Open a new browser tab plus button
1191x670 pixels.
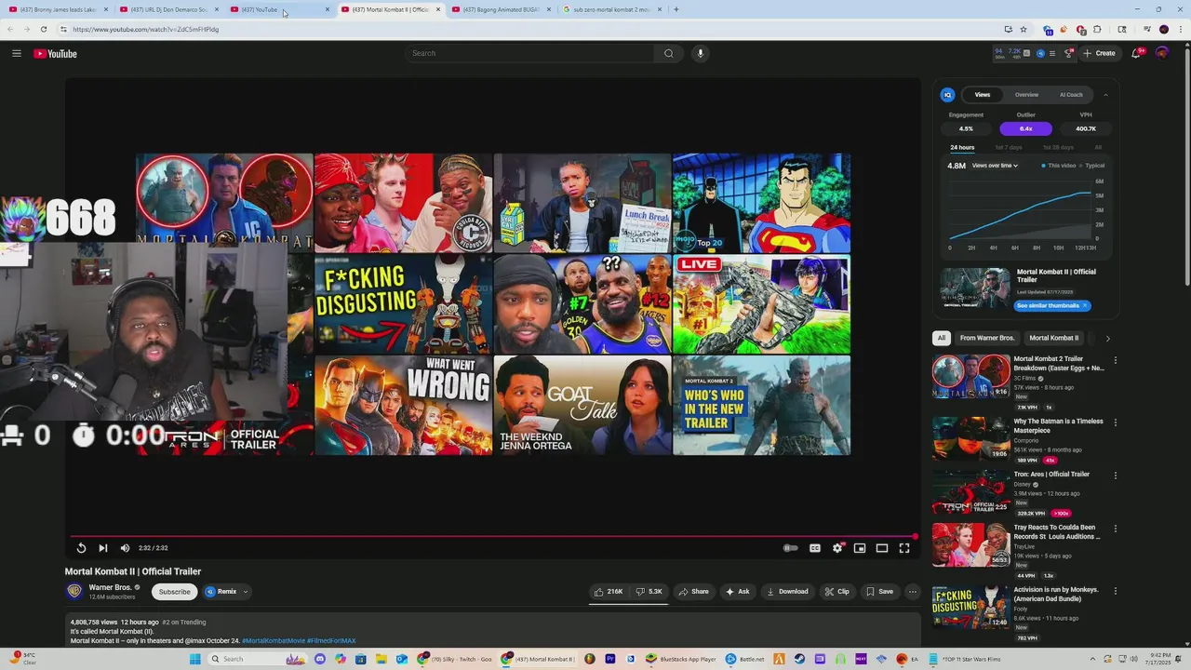point(676,9)
